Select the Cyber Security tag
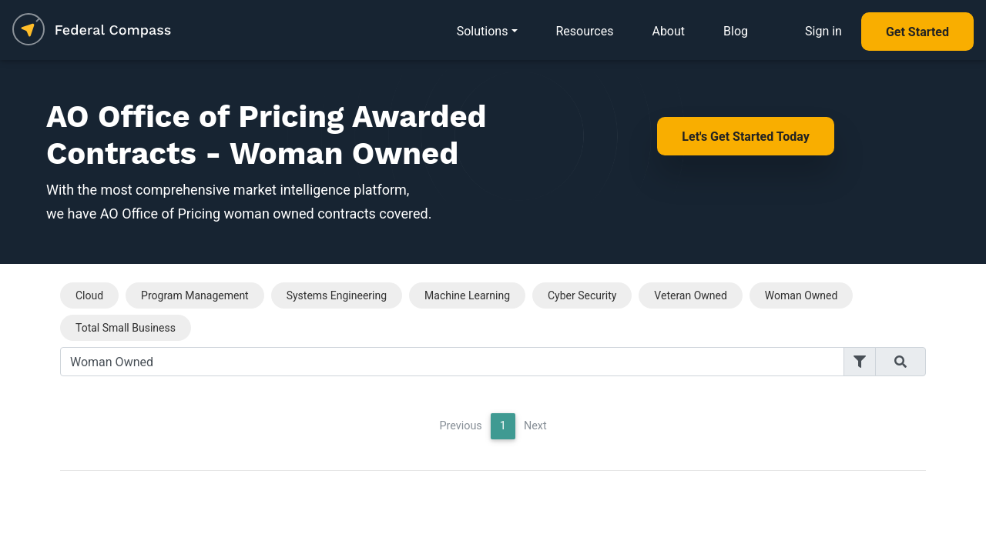Viewport: 986px width, 554px height. (582, 295)
